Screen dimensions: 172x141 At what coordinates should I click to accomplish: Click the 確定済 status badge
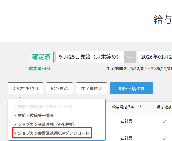tap(41, 57)
